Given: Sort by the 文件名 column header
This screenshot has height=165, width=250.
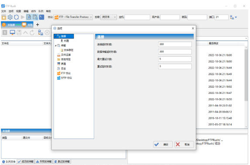Looking at the screenshot, I should [5, 43].
